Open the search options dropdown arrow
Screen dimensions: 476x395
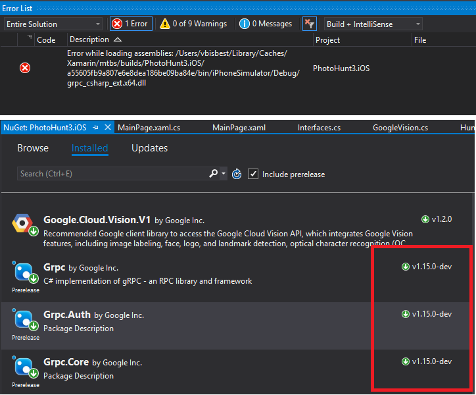[x=224, y=173]
